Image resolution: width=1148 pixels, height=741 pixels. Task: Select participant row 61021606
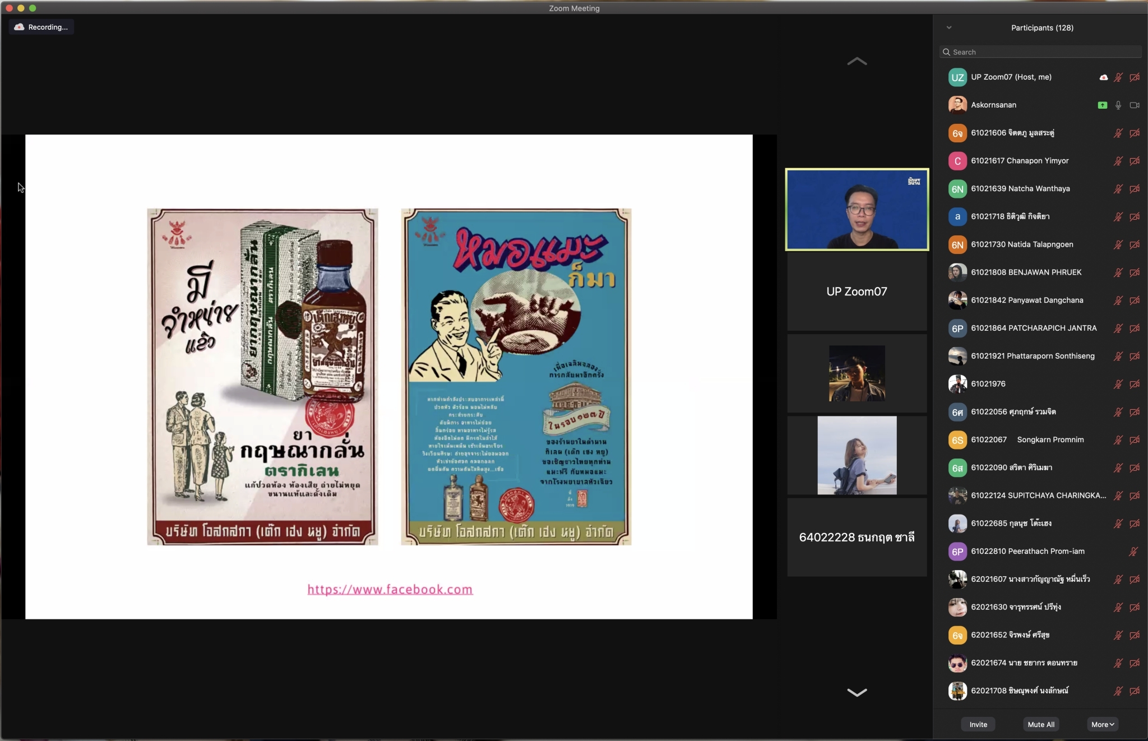pyautogui.click(x=1040, y=133)
